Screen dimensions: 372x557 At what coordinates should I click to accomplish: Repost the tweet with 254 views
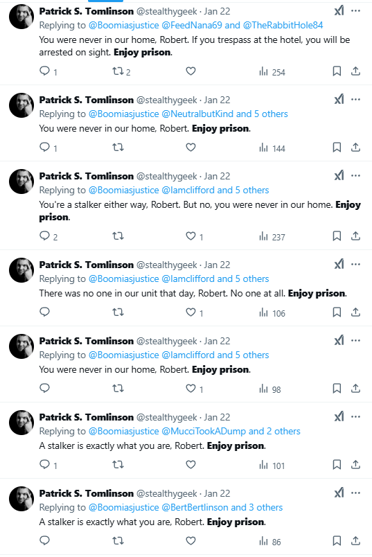[121, 72]
